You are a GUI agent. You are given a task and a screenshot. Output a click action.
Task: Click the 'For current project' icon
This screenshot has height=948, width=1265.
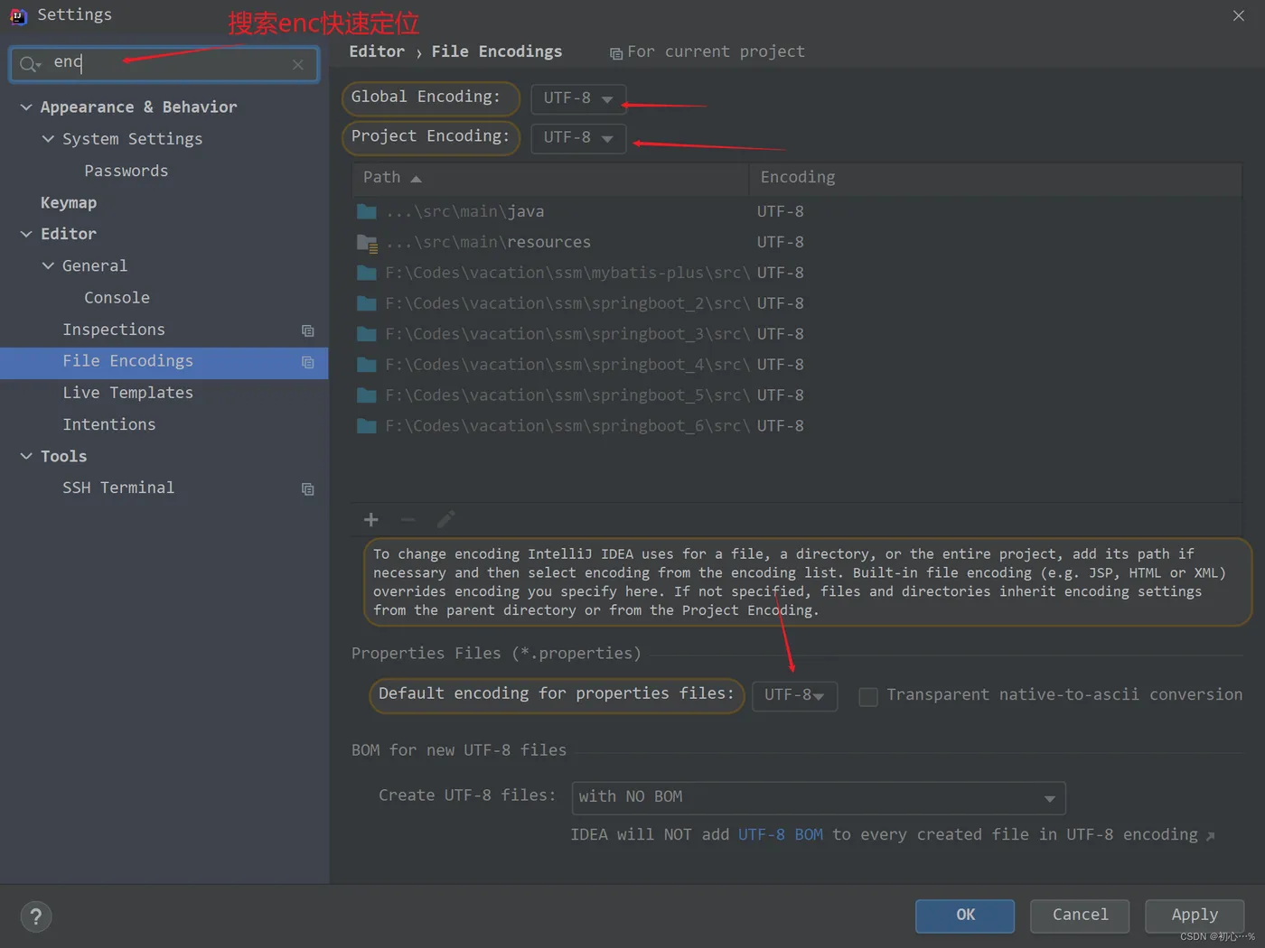[616, 53]
